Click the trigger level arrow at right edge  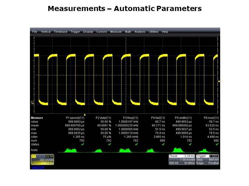pyautogui.click(x=219, y=81)
